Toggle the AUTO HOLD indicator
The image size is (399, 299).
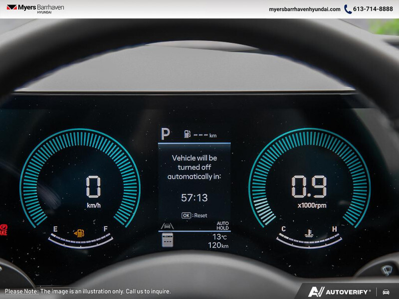(x=222, y=226)
